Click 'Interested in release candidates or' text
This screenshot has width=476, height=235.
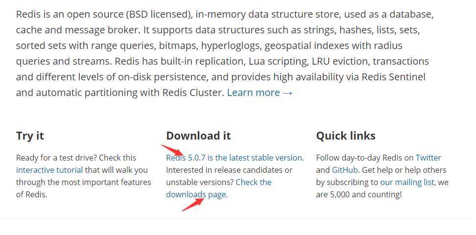click(229, 170)
